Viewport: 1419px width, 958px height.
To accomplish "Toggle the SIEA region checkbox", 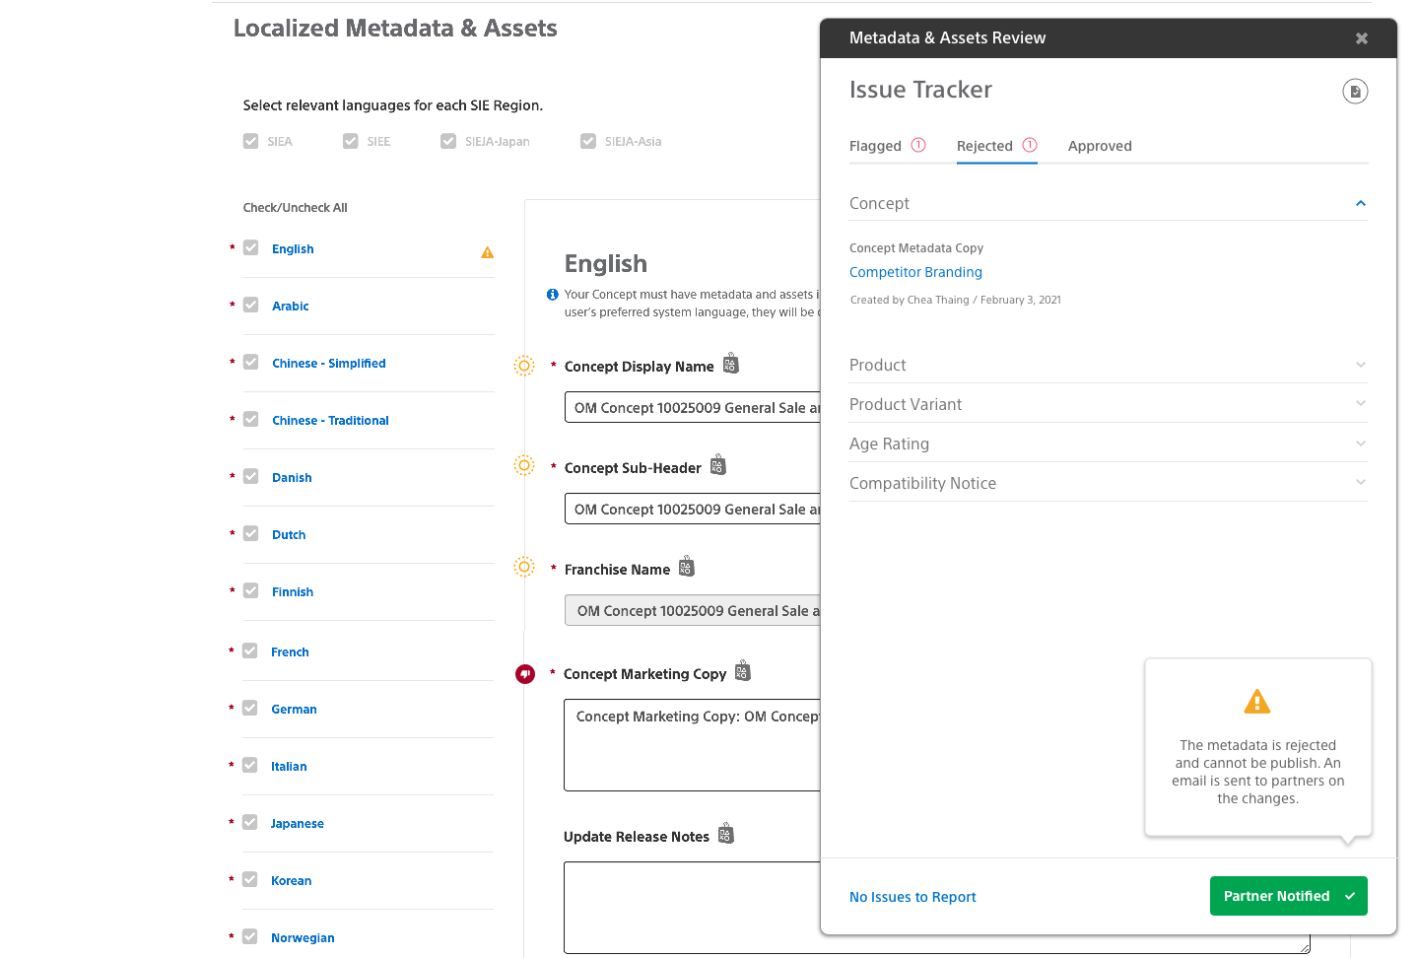I will 250,141.
